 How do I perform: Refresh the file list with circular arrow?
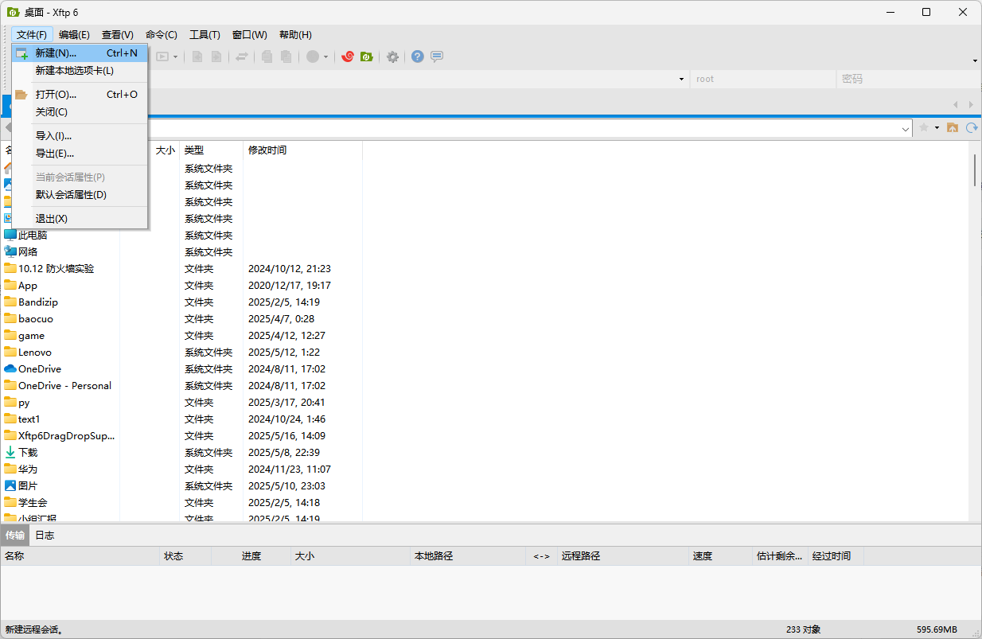pos(972,127)
